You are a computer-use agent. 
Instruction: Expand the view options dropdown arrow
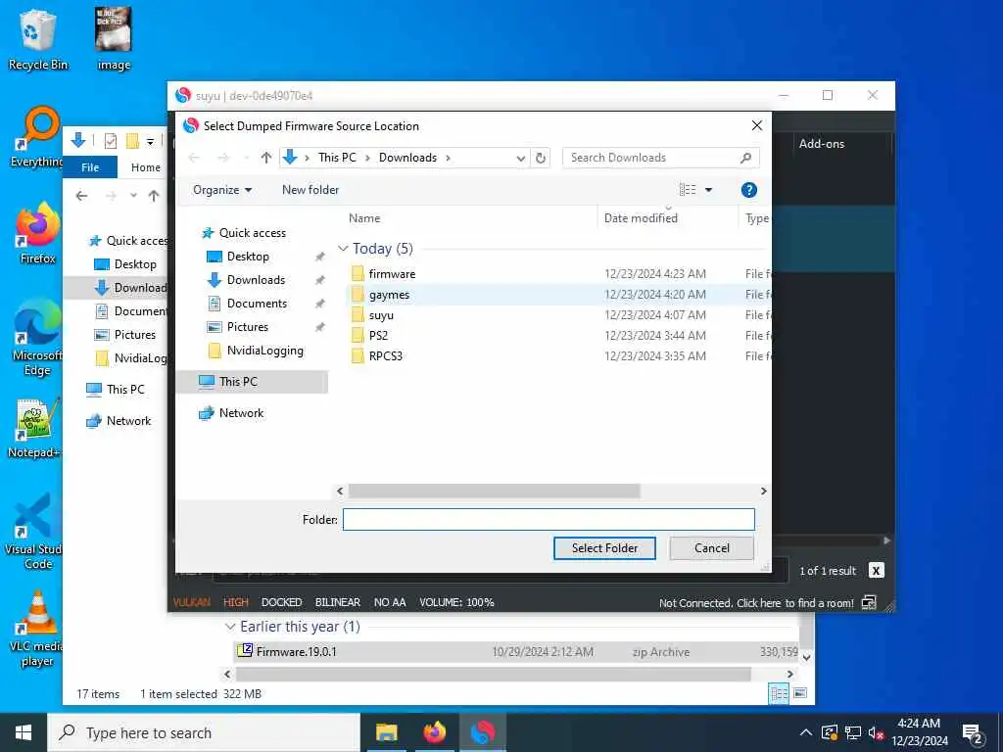click(x=708, y=190)
